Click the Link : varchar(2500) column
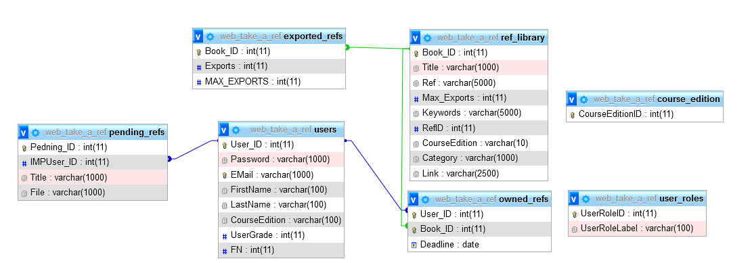Image resolution: width=750 pixels, height=263 pixels. [x=479, y=174]
